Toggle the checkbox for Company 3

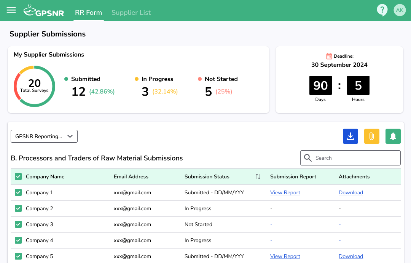click(x=18, y=224)
